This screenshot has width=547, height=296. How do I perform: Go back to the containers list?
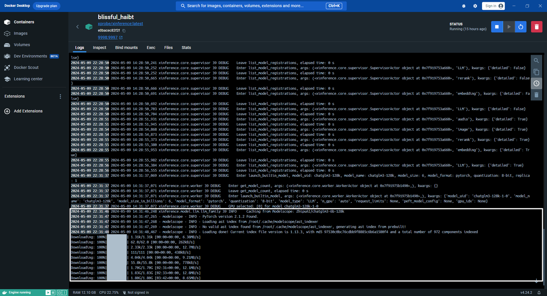(x=77, y=27)
